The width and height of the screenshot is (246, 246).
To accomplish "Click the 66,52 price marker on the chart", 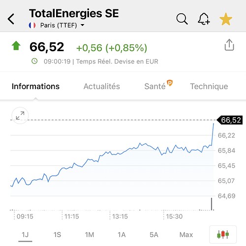I will pos(230,120).
